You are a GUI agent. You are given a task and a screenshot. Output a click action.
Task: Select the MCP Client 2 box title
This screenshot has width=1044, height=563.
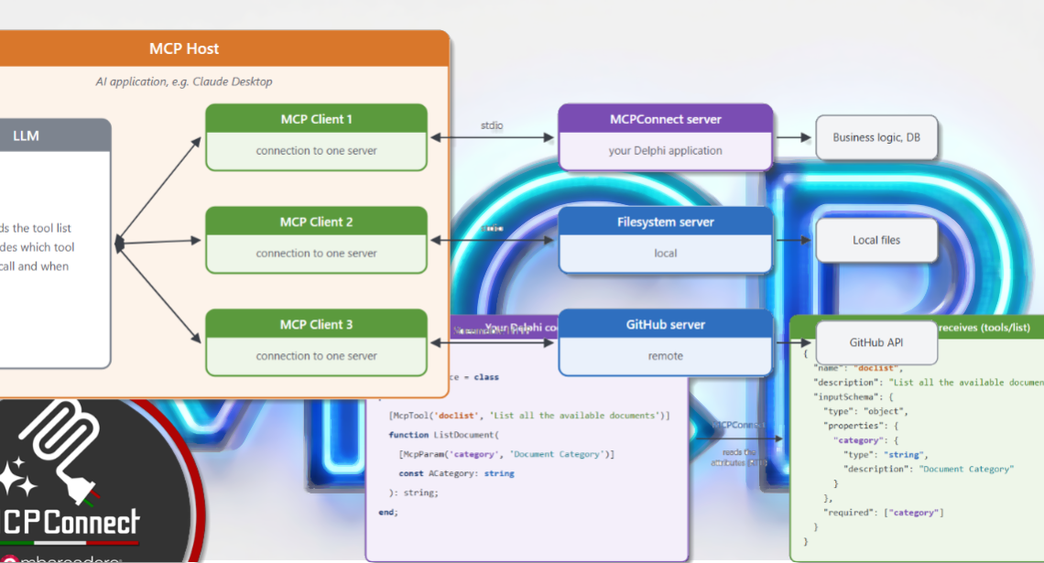(x=316, y=222)
